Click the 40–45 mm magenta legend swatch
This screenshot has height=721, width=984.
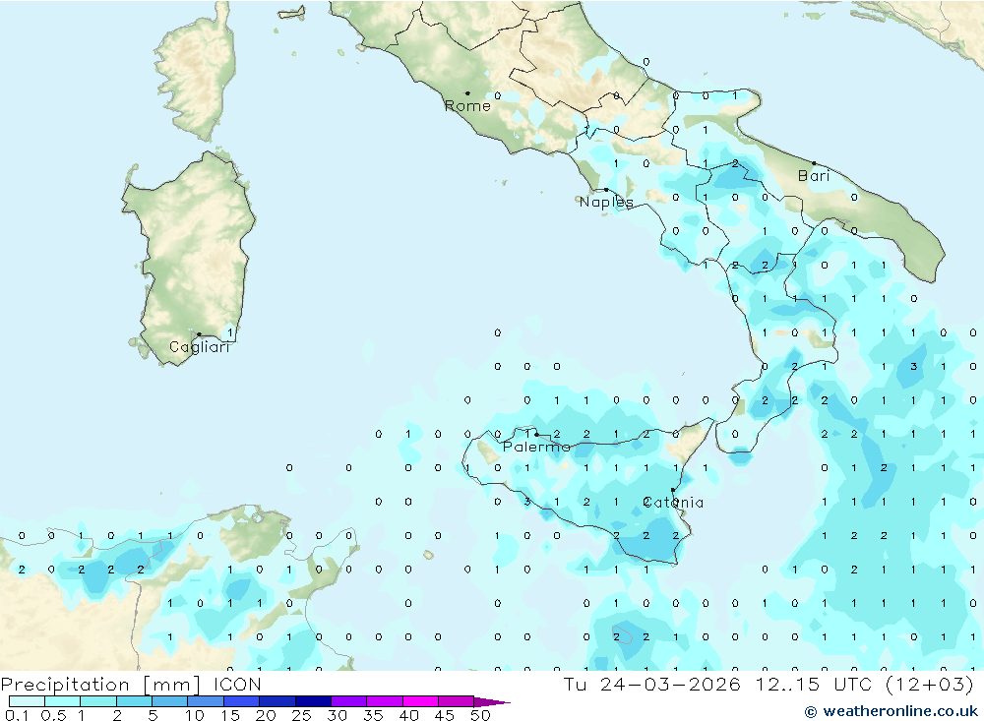coord(420,701)
